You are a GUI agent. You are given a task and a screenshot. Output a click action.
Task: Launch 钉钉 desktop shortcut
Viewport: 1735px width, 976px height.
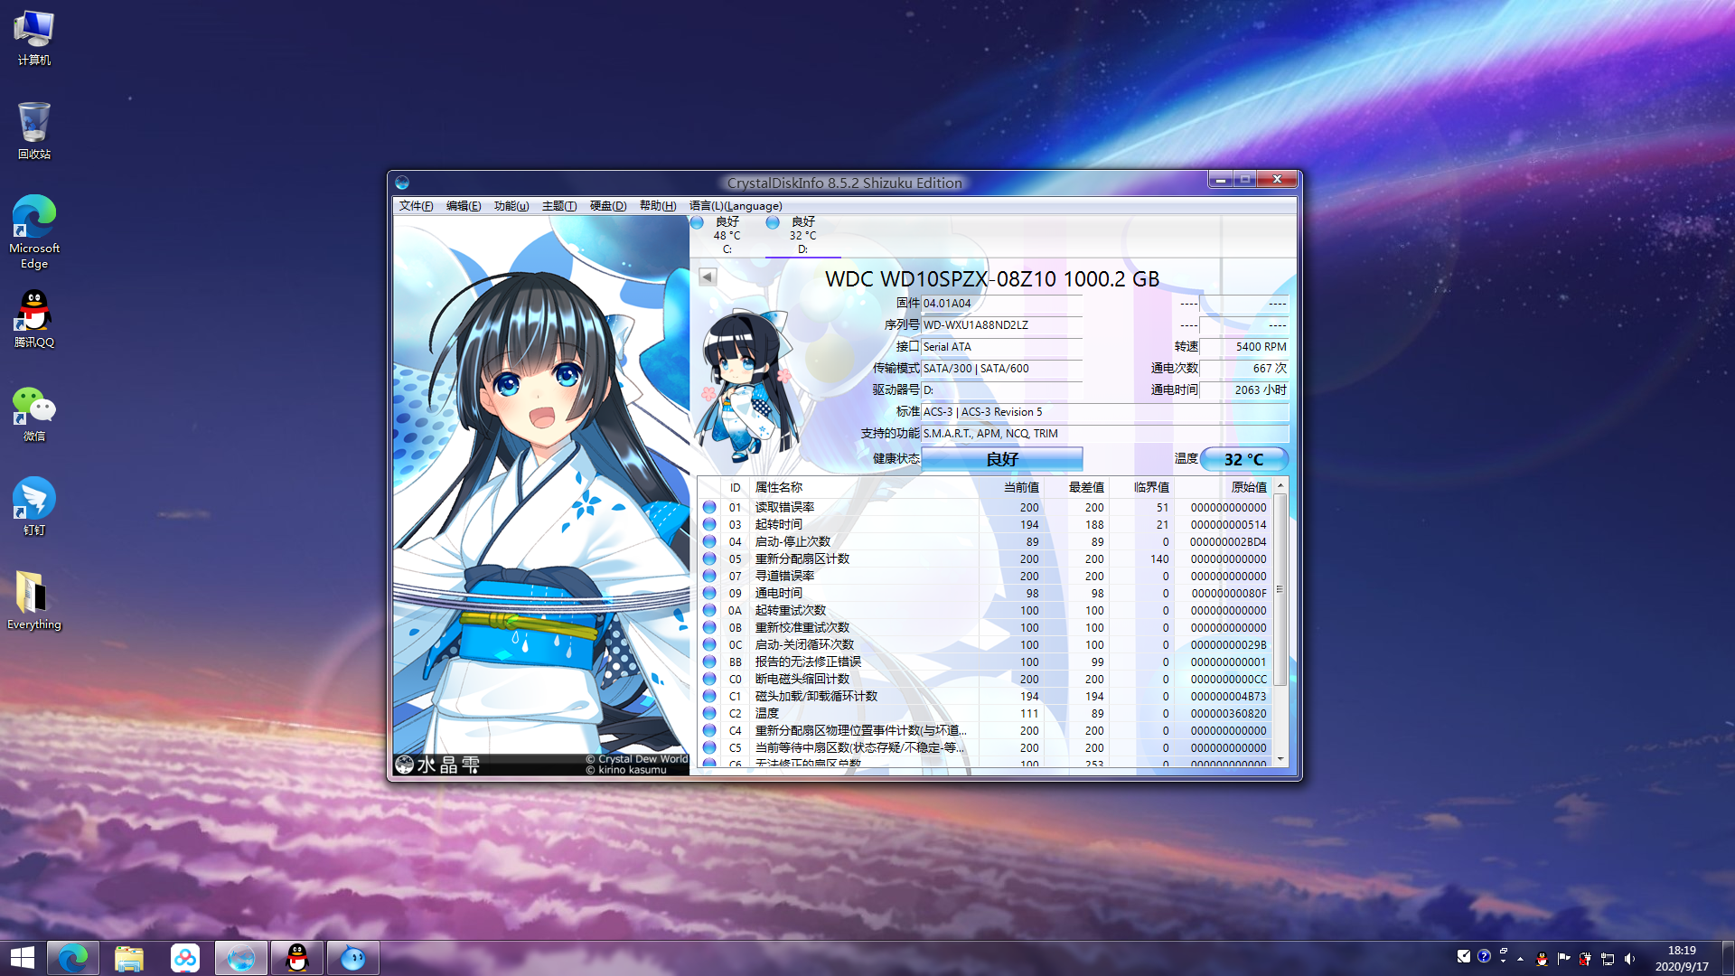pyautogui.click(x=34, y=506)
